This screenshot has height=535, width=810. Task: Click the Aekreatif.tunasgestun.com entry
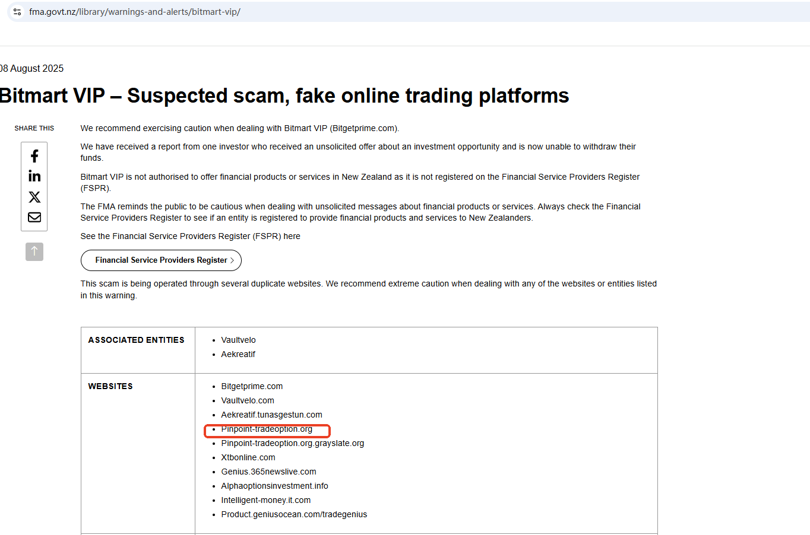pos(271,415)
